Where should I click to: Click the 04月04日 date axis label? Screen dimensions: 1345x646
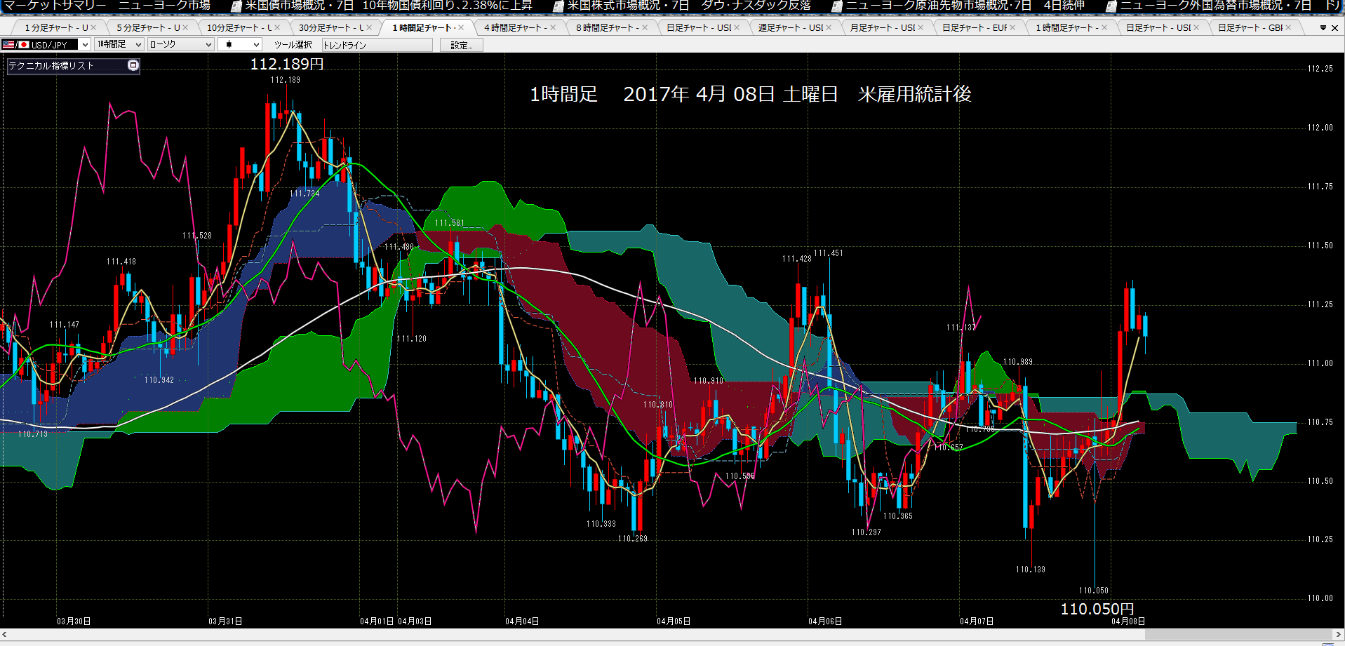(522, 621)
